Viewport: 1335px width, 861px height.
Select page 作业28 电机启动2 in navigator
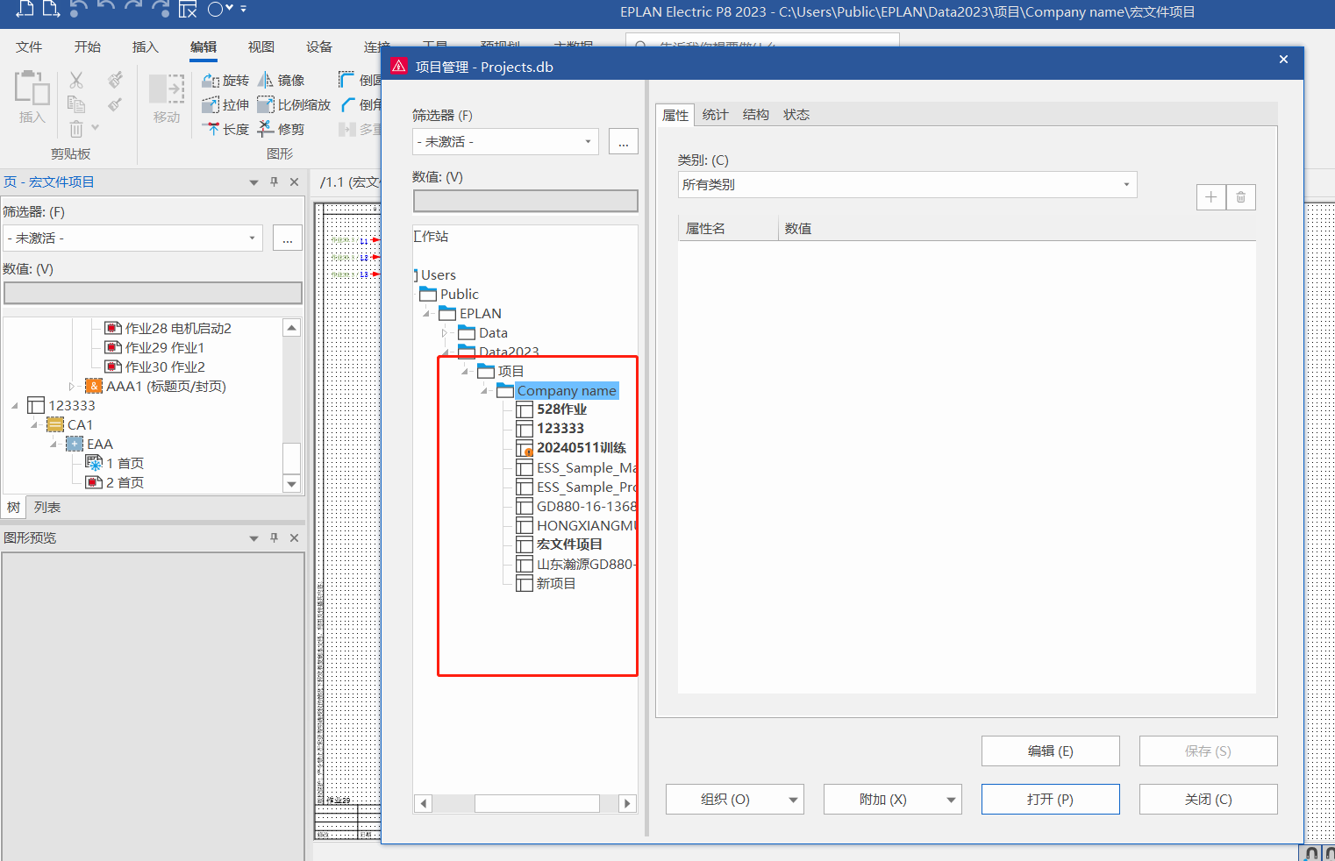tap(168, 329)
